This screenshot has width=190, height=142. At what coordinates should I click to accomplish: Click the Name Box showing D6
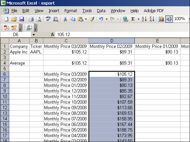coord(16,35)
